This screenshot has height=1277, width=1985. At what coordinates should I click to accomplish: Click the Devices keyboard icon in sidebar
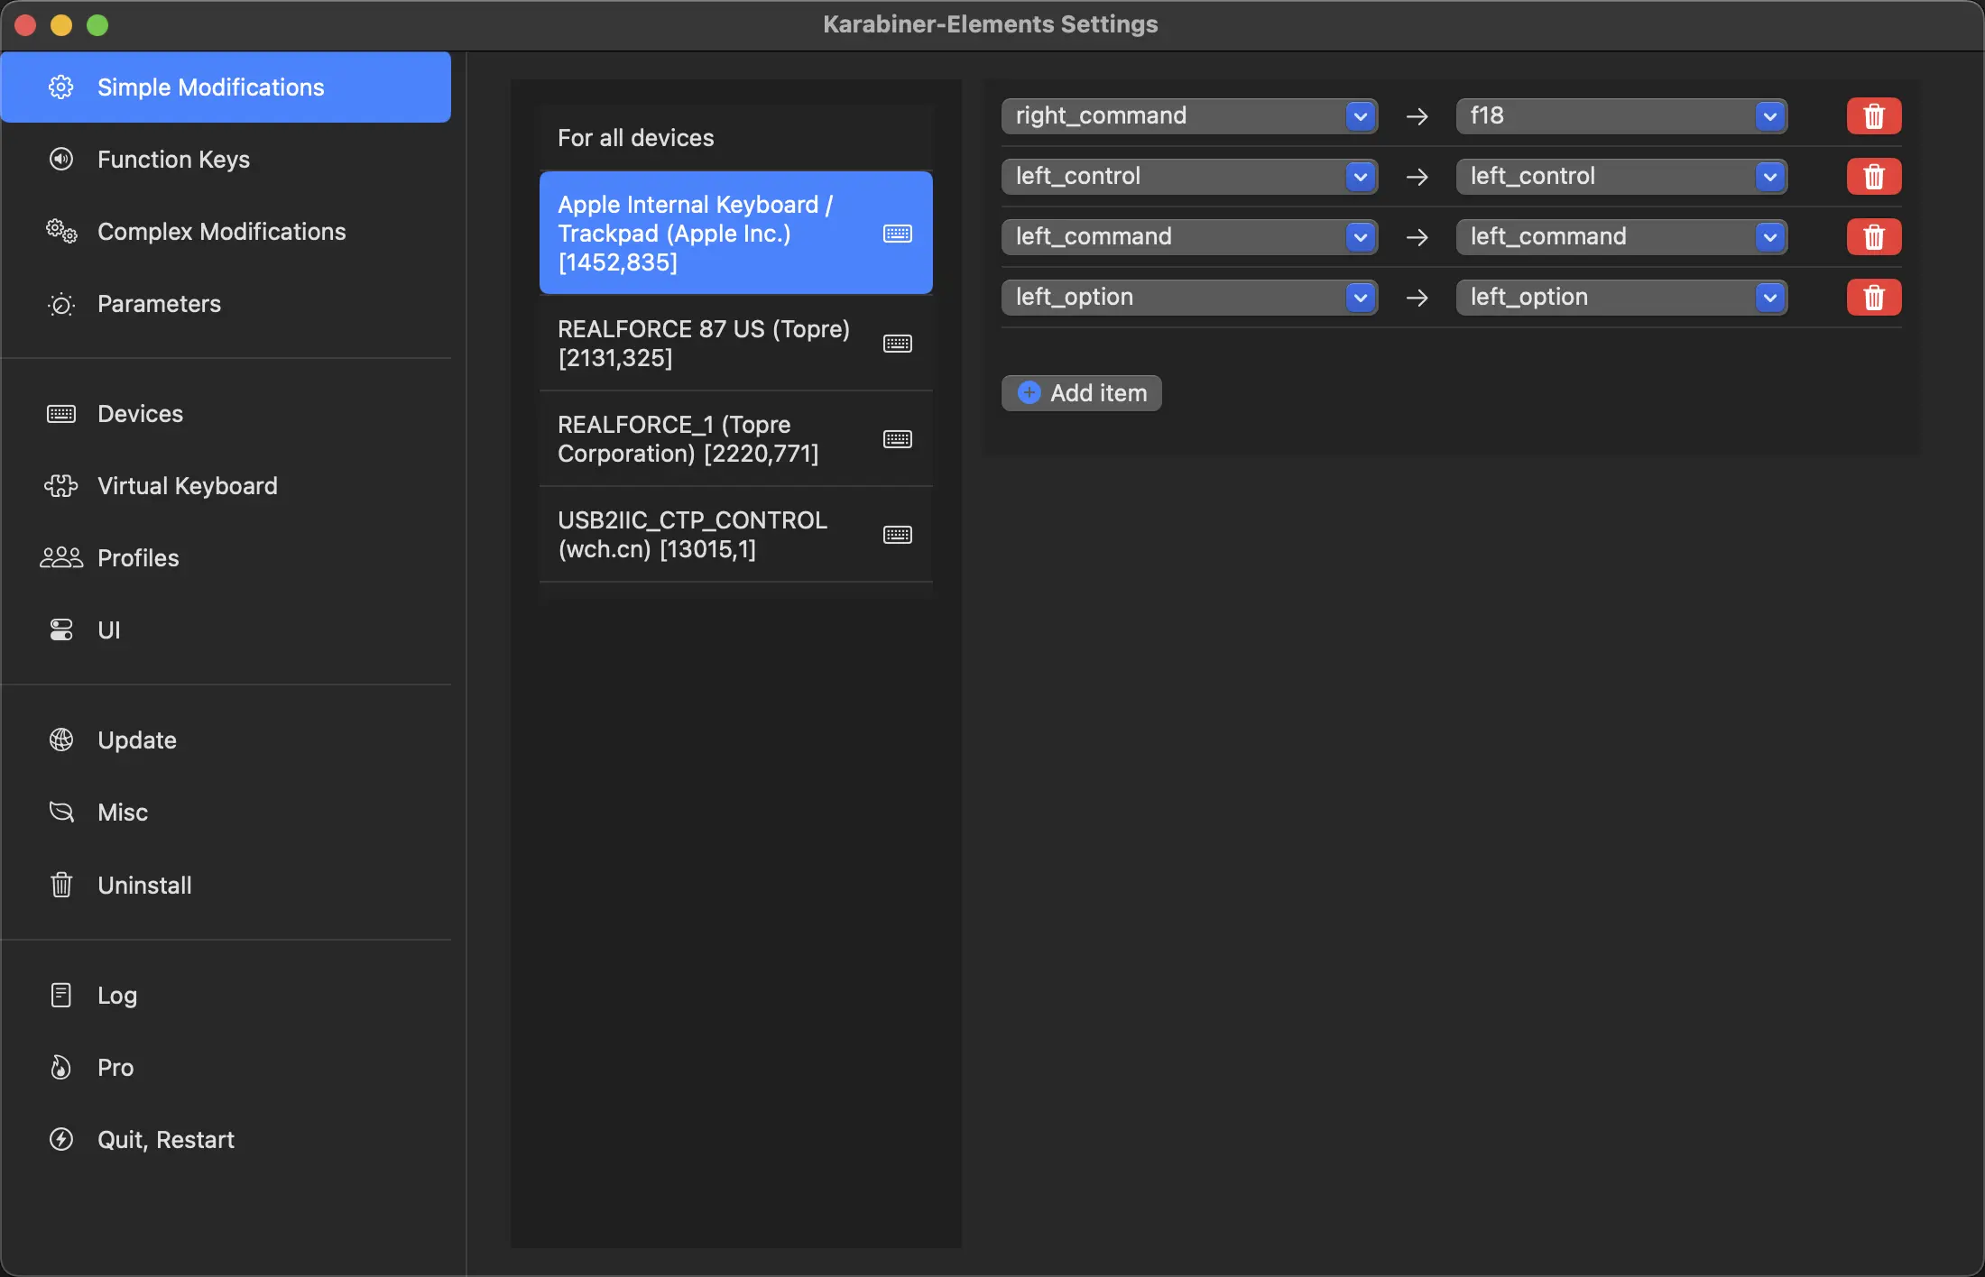pos(61,414)
